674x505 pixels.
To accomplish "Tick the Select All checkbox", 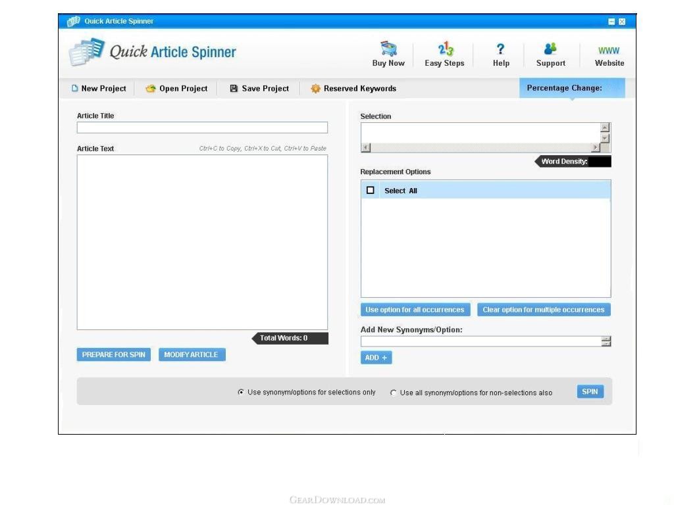I will [370, 190].
